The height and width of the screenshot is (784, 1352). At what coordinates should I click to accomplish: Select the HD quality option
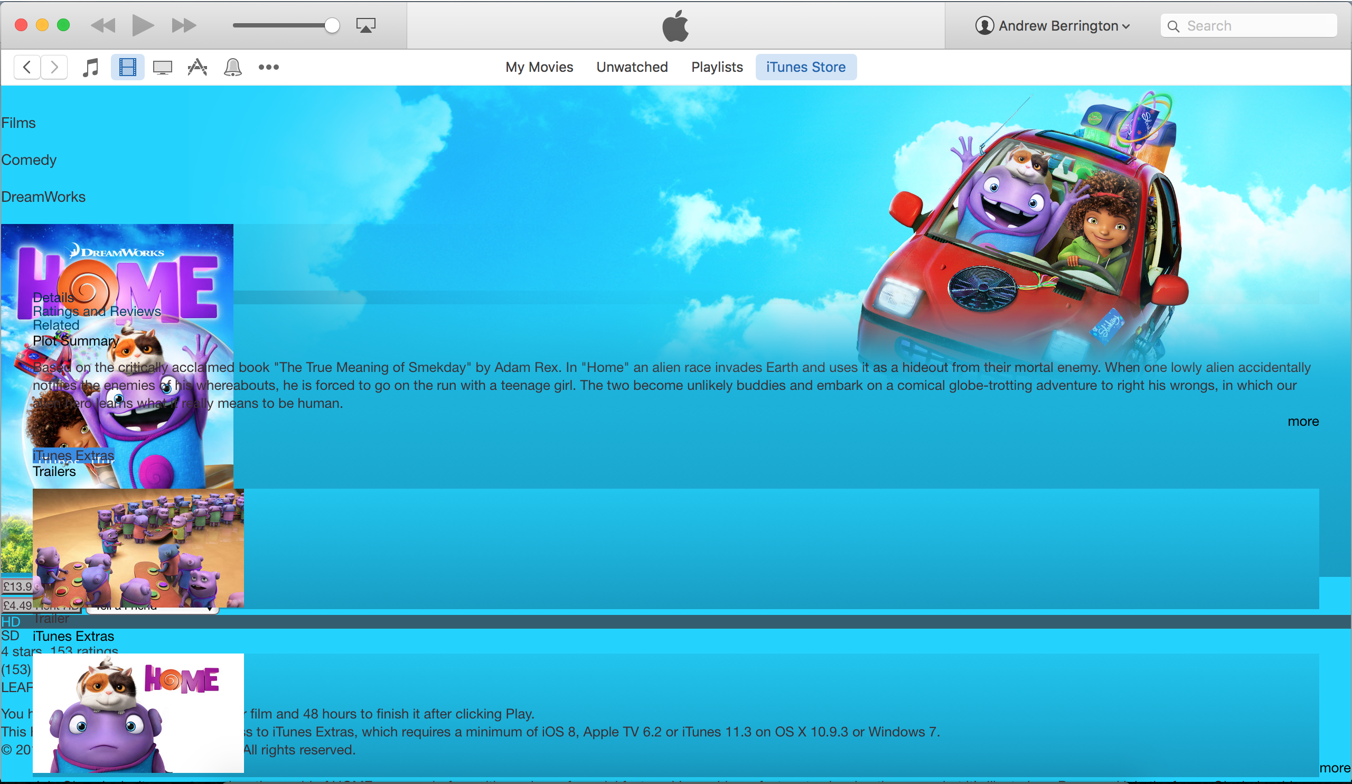(11, 622)
